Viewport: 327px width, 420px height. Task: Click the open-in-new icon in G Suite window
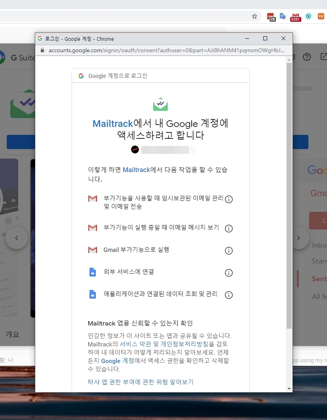[323, 57]
